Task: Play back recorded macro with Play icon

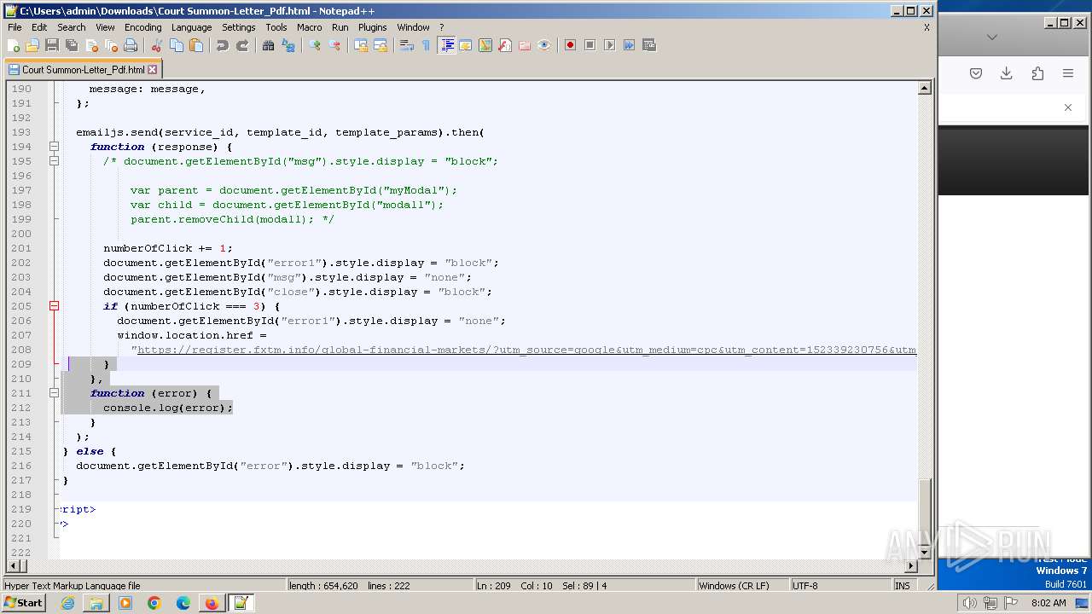Action: coord(609,45)
